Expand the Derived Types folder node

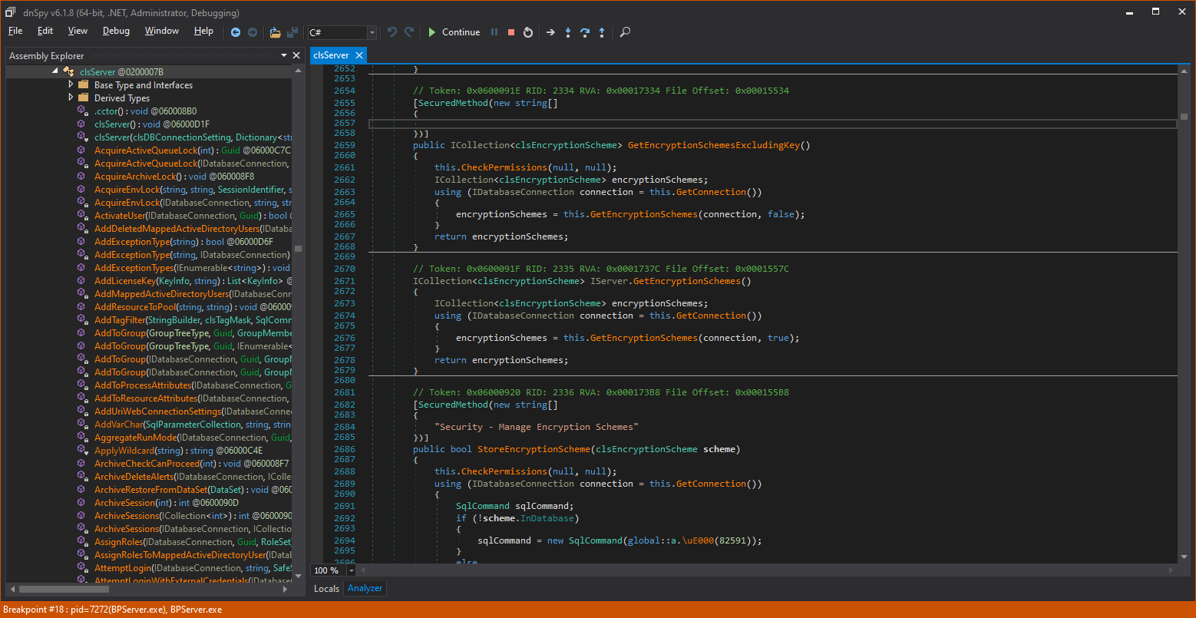pos(71,97)
